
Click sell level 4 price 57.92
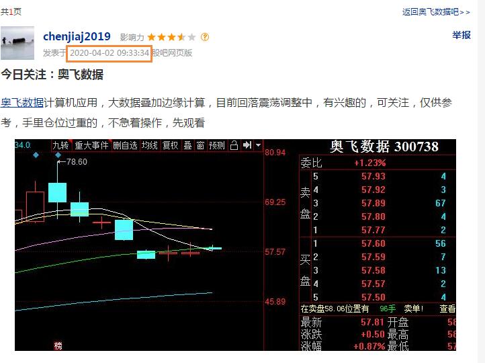(373, 190)
